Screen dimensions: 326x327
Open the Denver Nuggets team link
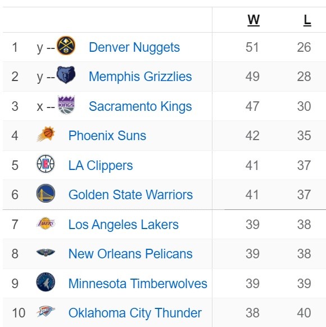click(134, 47)
